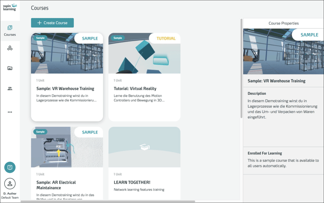Click the Default Team label under profile
Image resolution: width=324 pixels, height=203 pixels.
[x=10, y=198]
